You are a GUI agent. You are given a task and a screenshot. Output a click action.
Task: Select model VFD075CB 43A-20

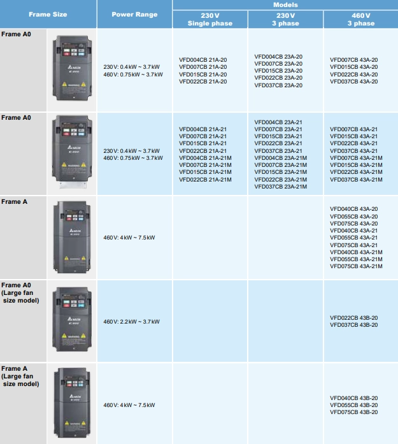click(x=353, y=224)
